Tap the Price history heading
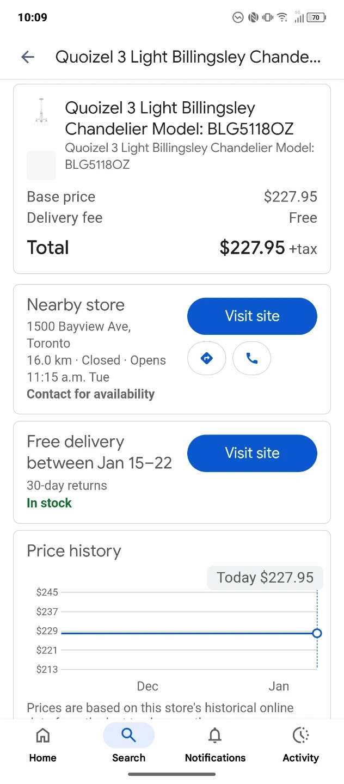The width and height of the screenshot is (344, 784). click(74, 551)
